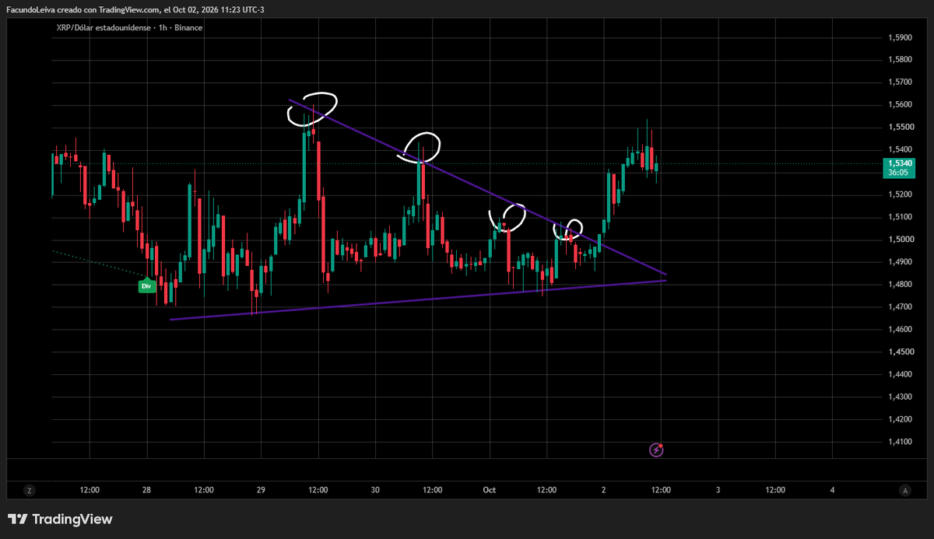
Task: Click the 29 date on time axis
Action: [261, 490]
